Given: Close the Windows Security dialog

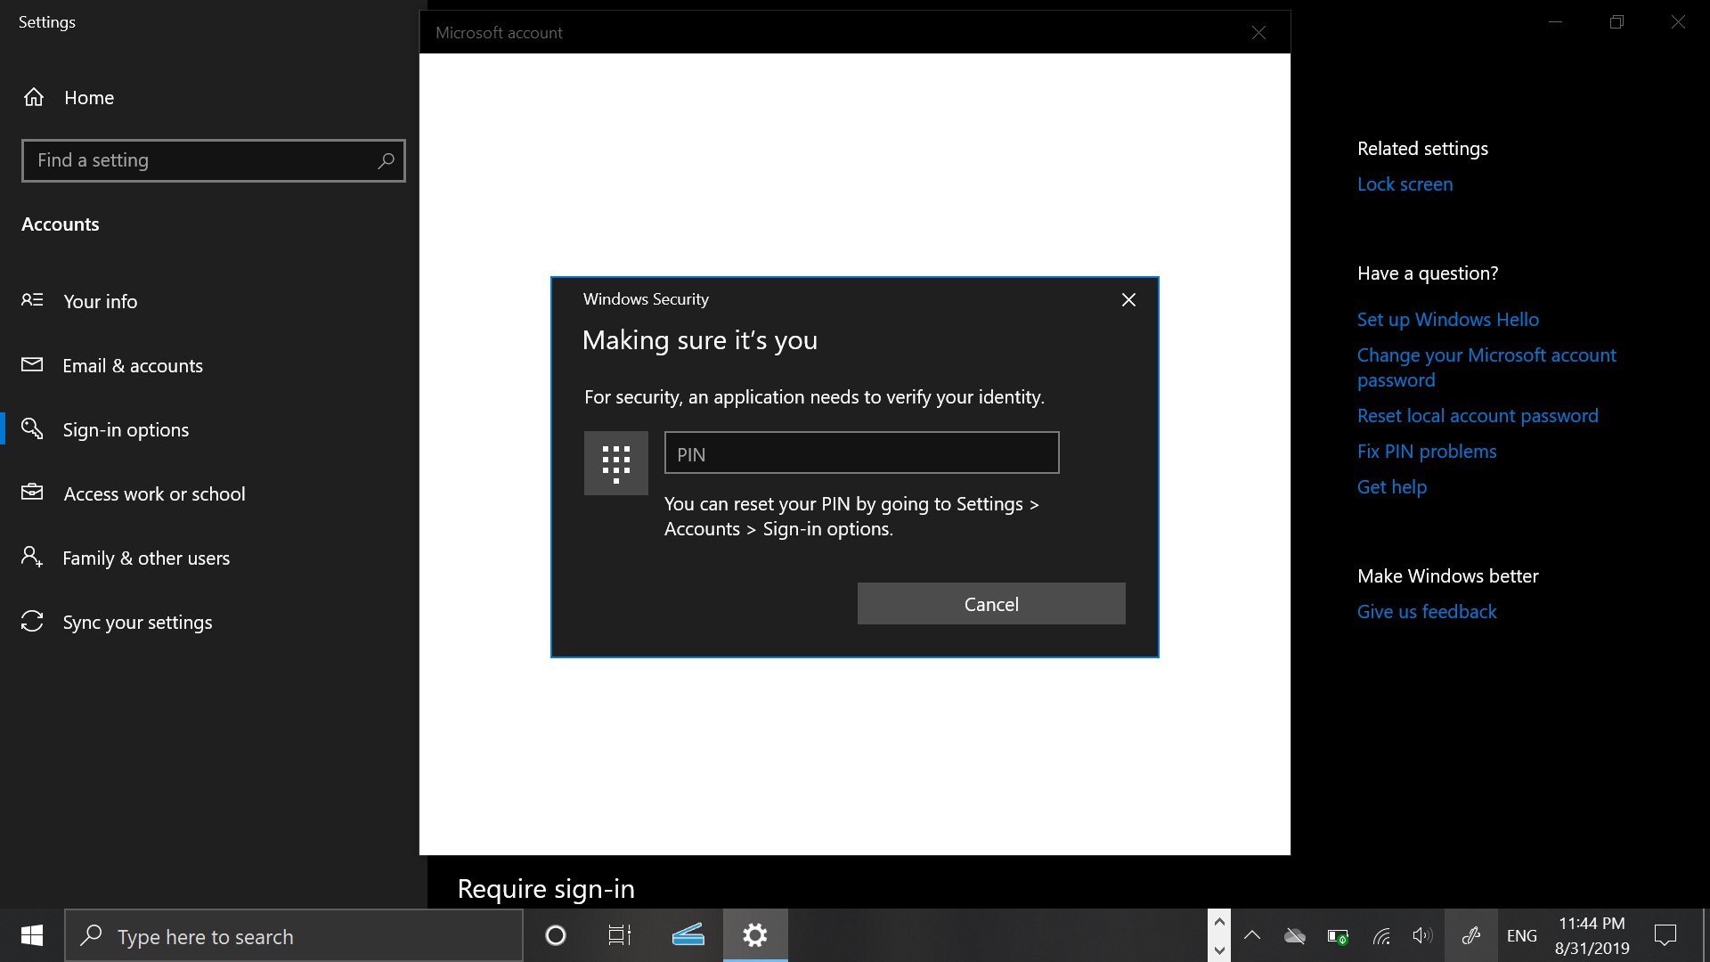Looking at the screenshot, I should 1128,300.
